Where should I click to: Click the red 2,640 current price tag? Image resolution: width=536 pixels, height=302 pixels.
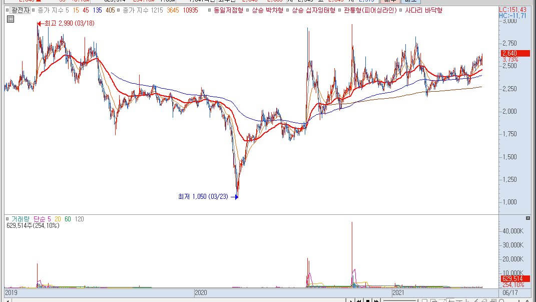point(515,53)
